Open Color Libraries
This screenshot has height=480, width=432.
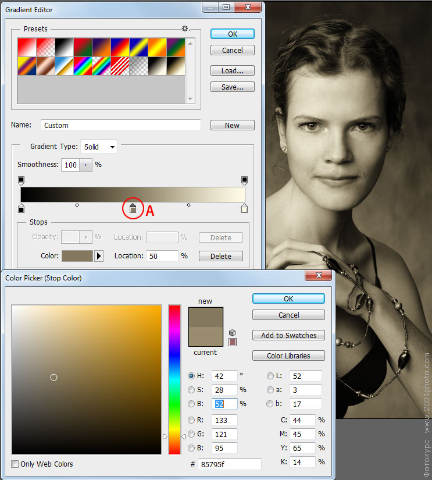tap(288, 355)
